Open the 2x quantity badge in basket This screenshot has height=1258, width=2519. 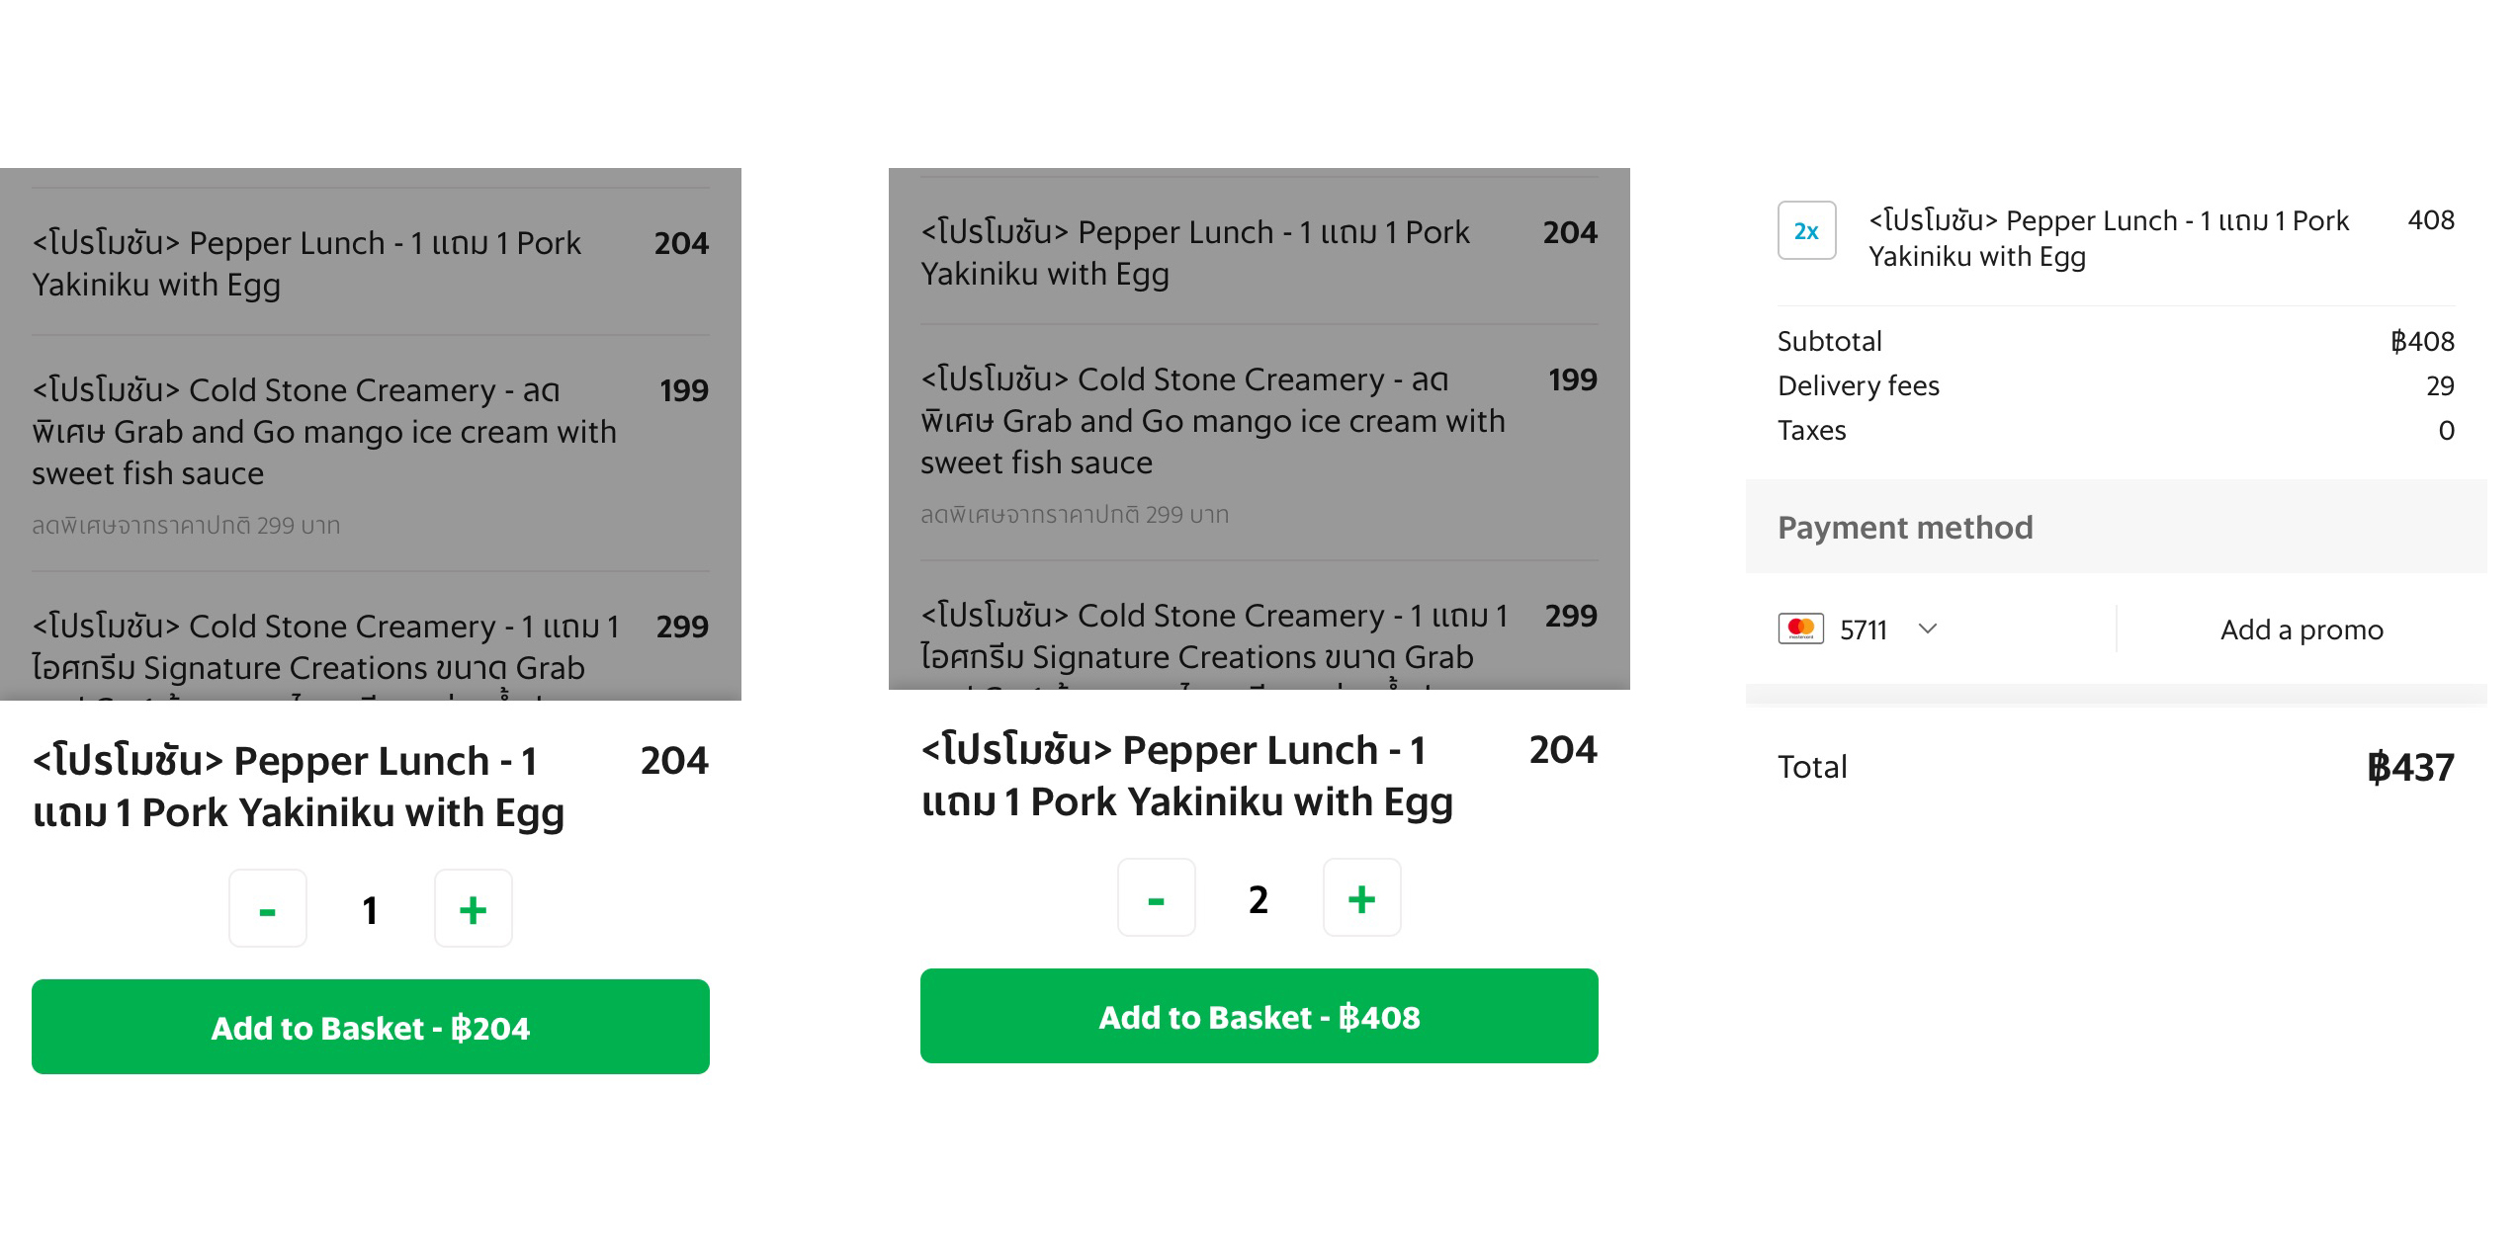(x=1807, y=230)
